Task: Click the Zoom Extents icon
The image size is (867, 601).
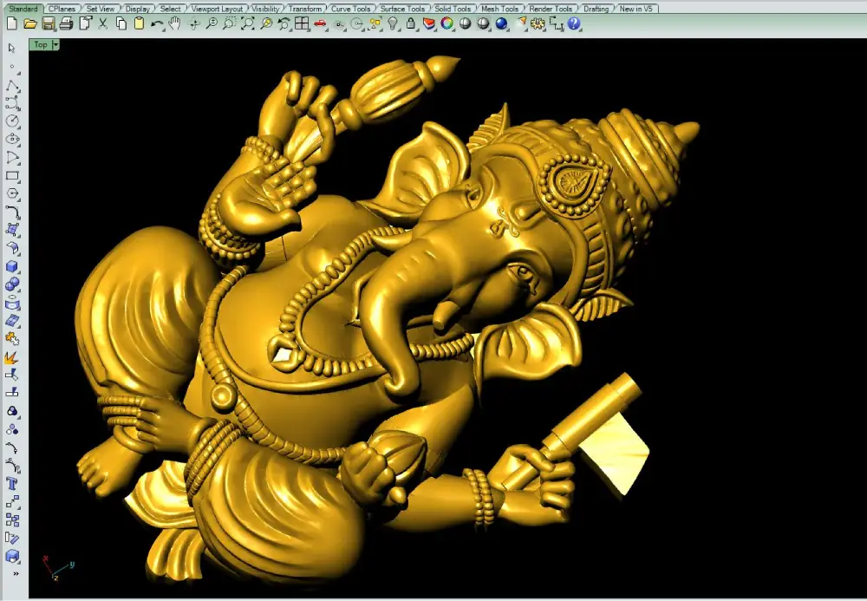Action: click(x=248, y=23)
